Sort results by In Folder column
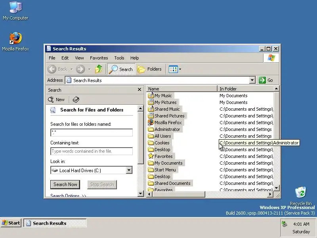The image size is (317, 238). [x=245, y=88]
